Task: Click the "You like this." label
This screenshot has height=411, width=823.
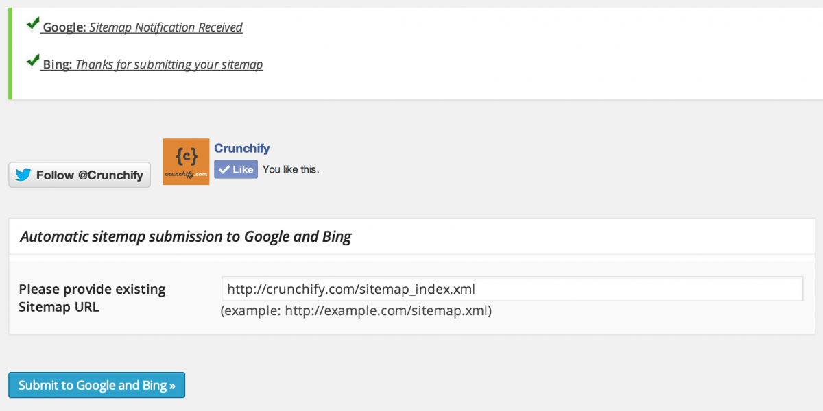Action: [290, 169]
